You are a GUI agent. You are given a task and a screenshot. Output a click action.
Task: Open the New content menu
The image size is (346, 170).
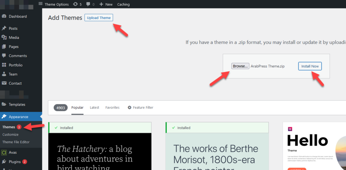click(x=106, y=4)
